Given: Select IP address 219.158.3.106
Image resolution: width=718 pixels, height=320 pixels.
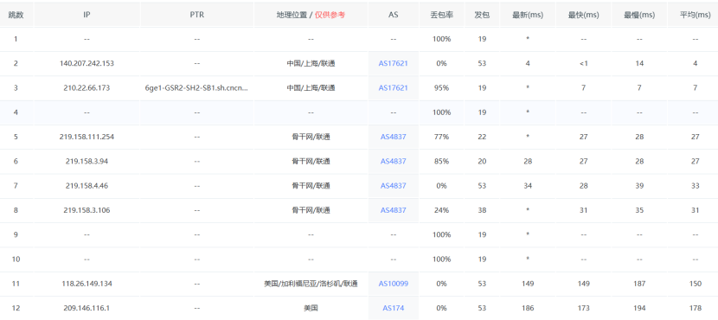Looking at the screenshot, I should [87, 210].
